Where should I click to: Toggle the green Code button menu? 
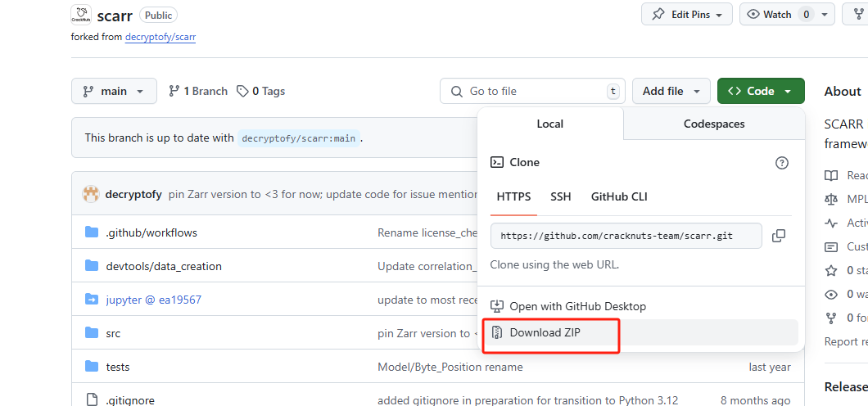coord(760,91)
